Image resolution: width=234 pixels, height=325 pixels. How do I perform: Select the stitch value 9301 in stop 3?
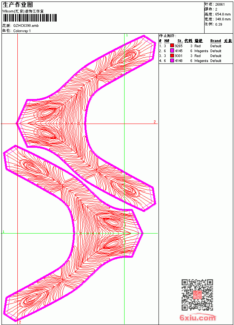[x=179, y=56]
